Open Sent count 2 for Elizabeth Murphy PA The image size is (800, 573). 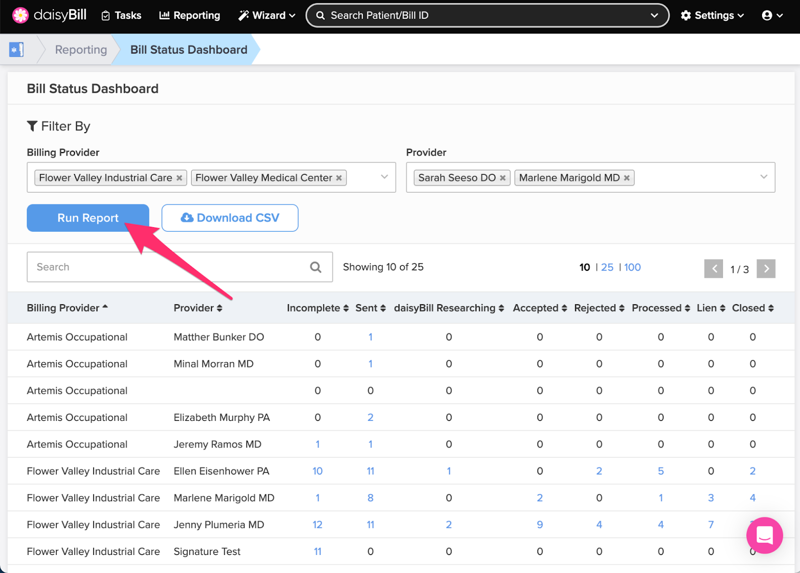point(370,417)
